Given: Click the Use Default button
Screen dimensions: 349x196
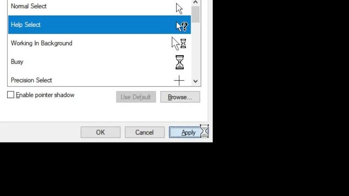Looking at the screenshot, I should click(136, 97).
